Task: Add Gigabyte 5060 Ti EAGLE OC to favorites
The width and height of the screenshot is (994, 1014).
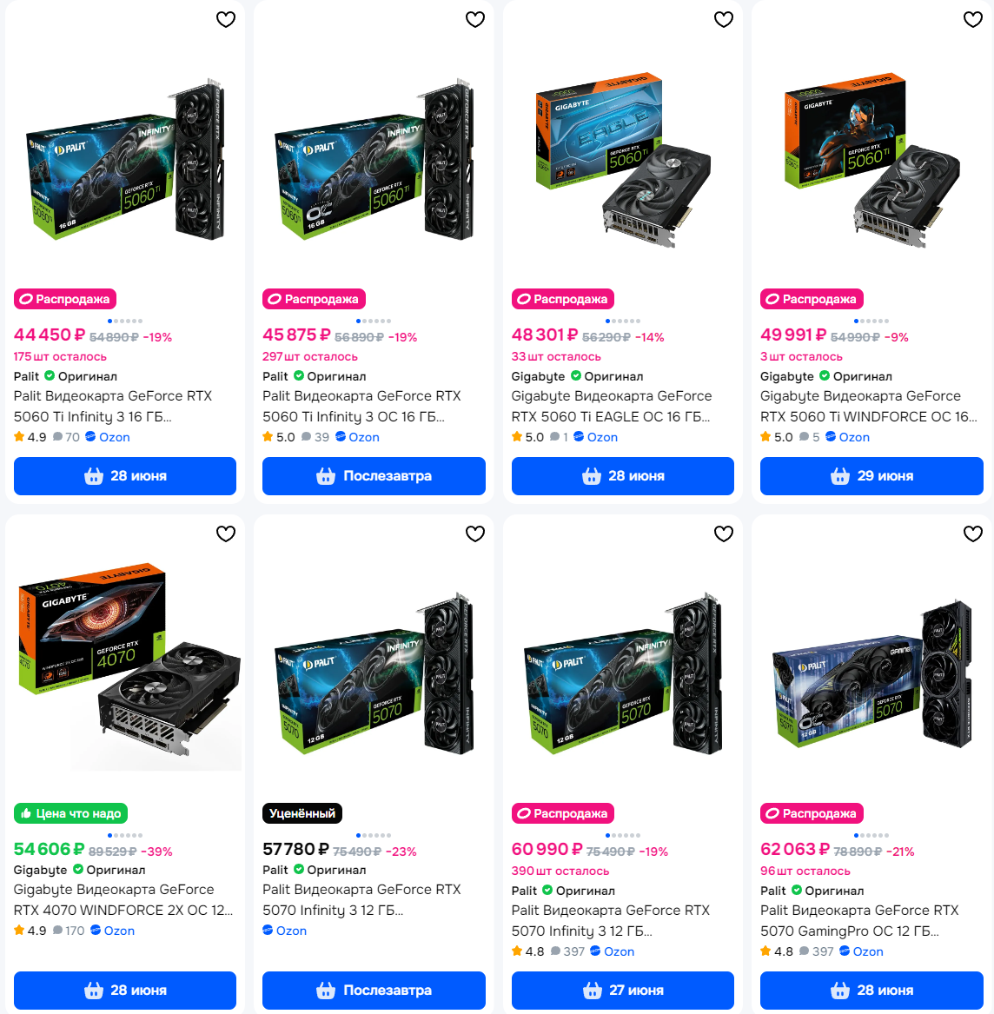Action: click(x=724, y=19)
